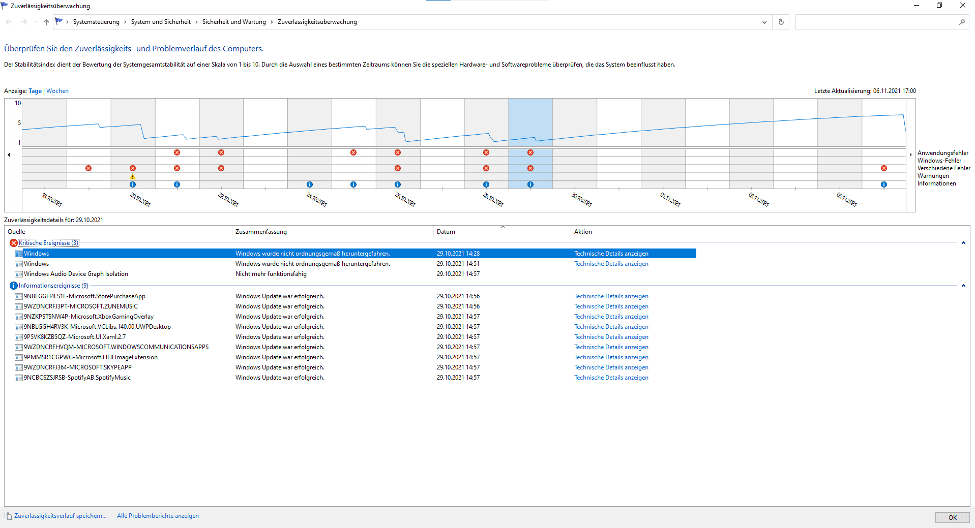This screenshot has width=975, height=528.
Task: Sort by the Zusammenfassung column header
Action: 333,232
